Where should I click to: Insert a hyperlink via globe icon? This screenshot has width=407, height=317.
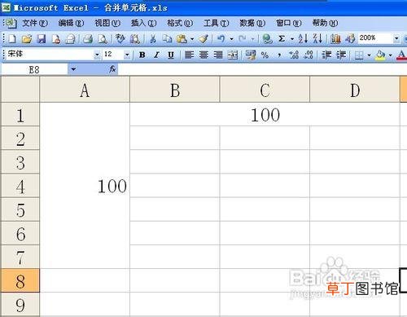pyautogui.click(x=267, y=39)
